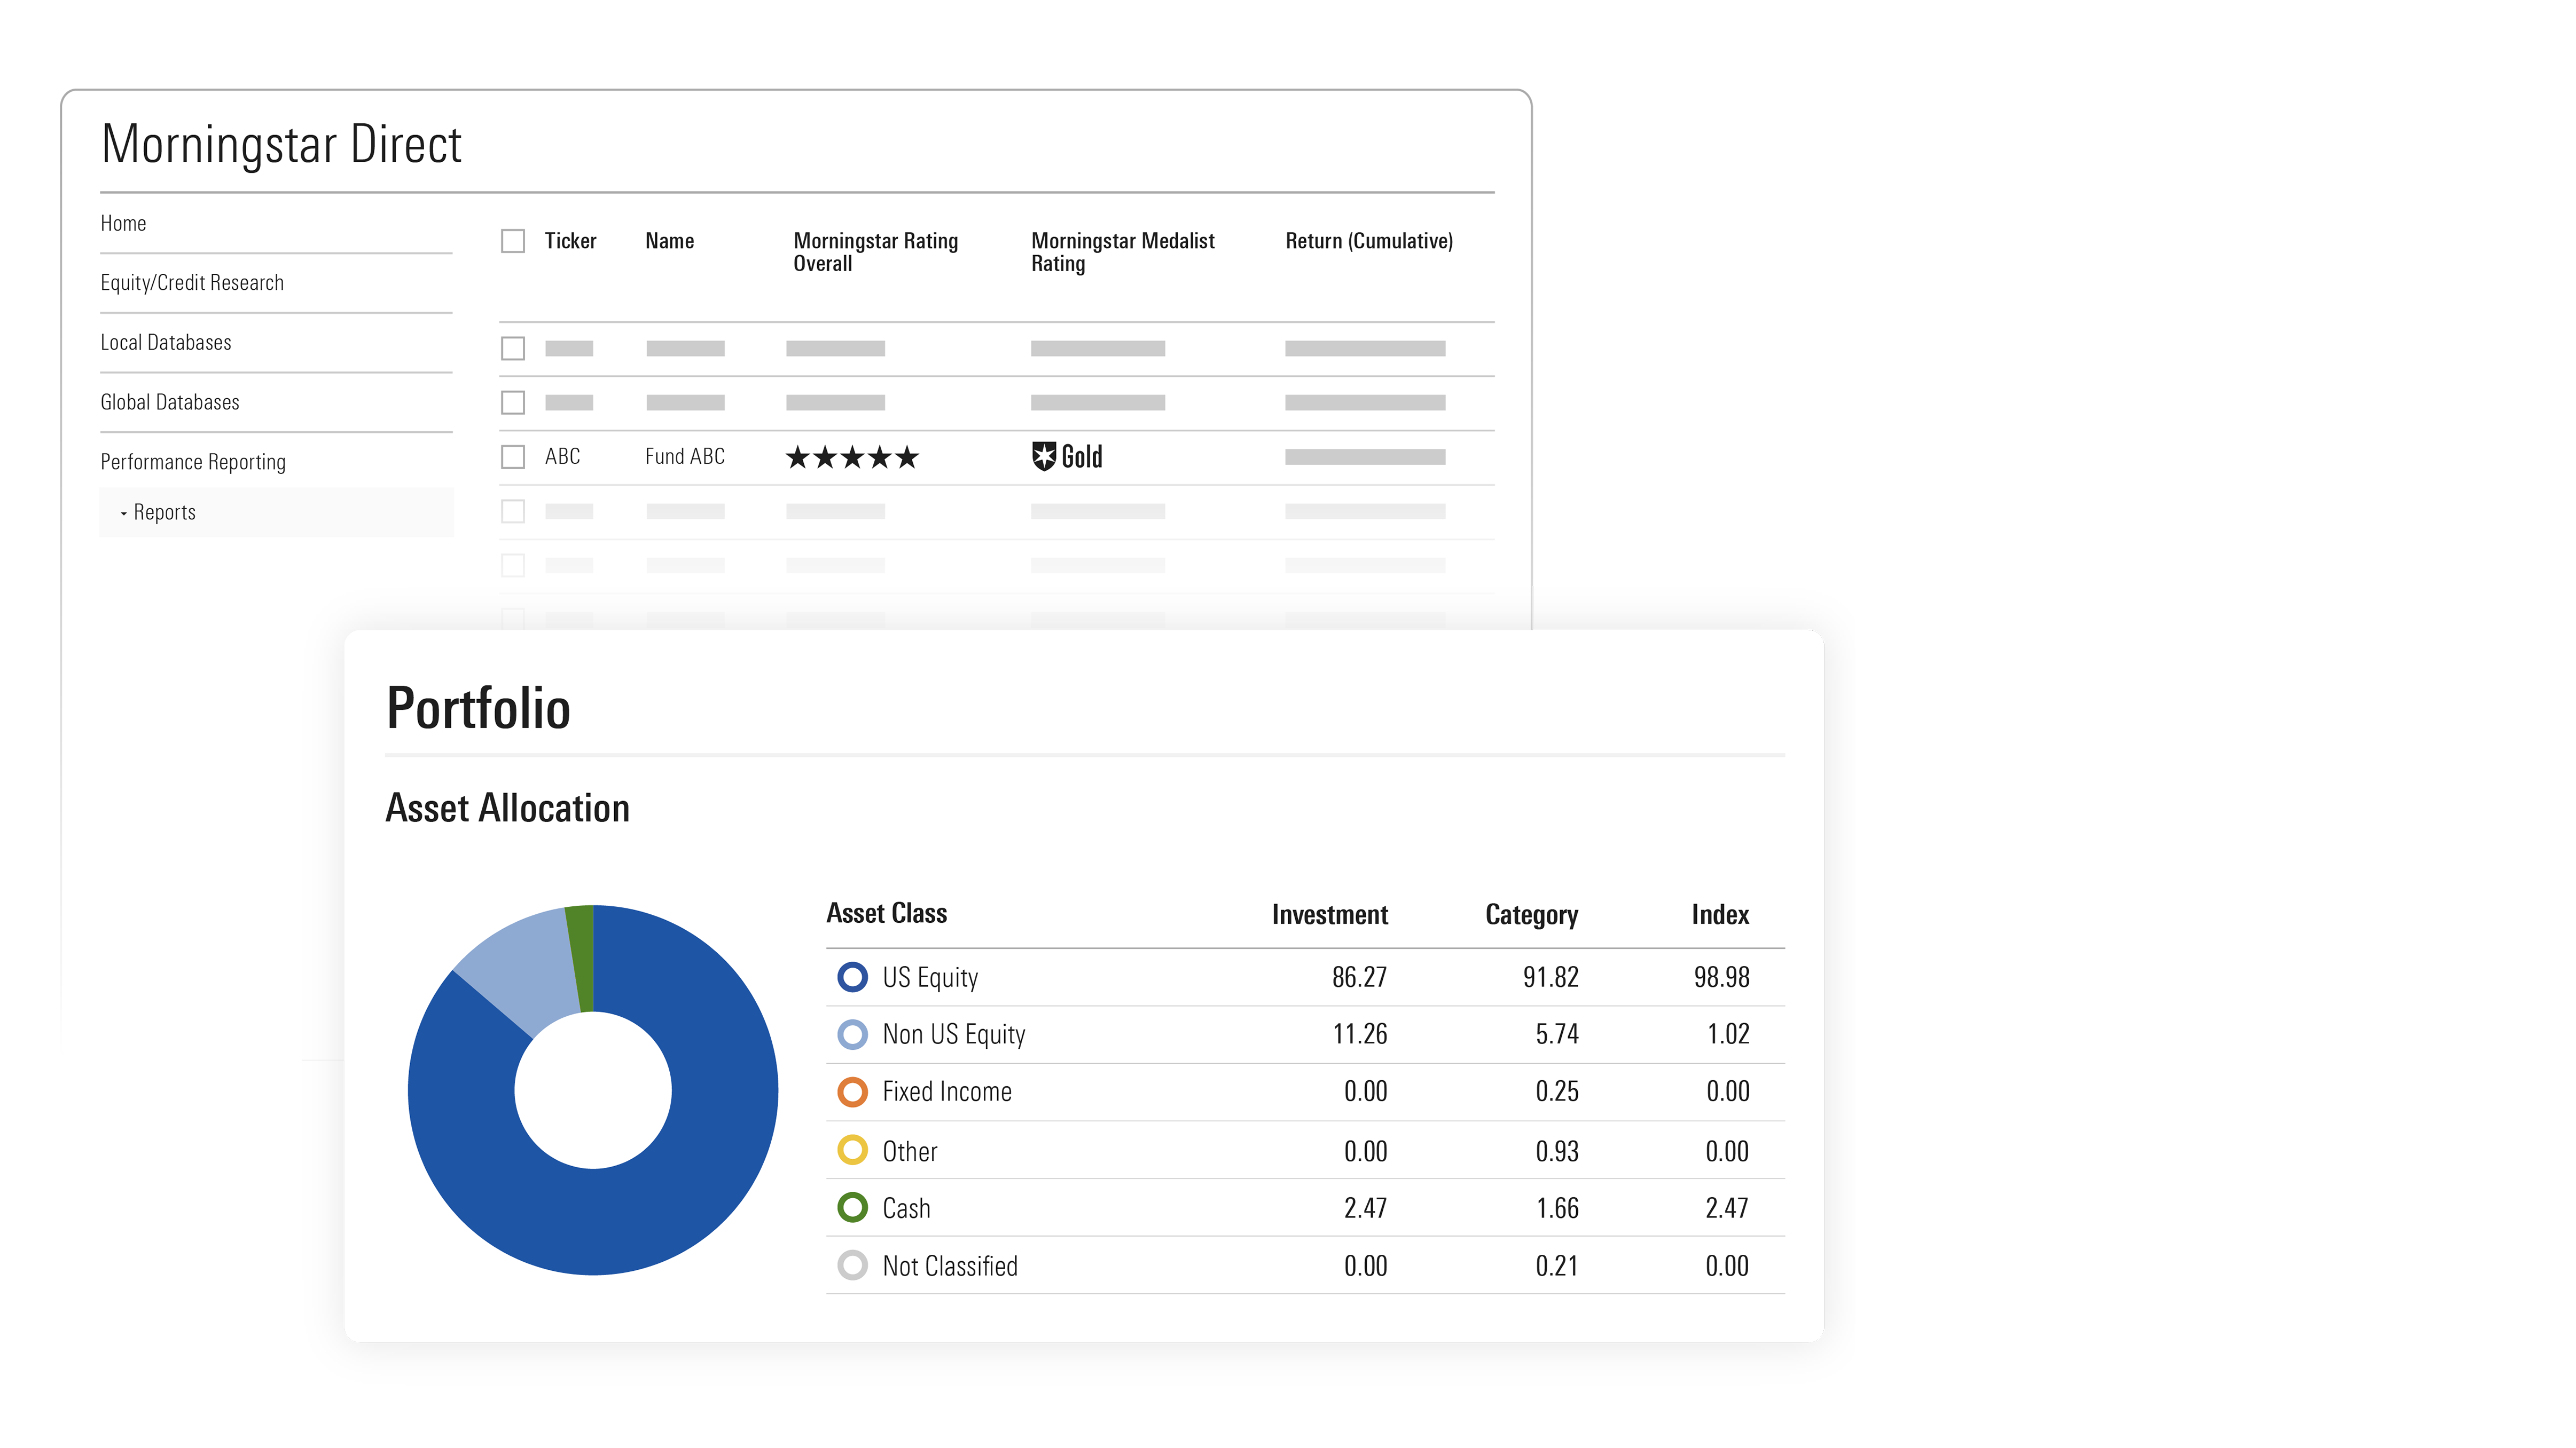Open the Global Databases menu item
The height and width of the screenshot is (1448, 2576).
coord(170,402)
